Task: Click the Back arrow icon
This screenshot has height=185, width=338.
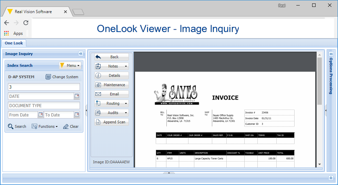Action: (x=98, y=57)
